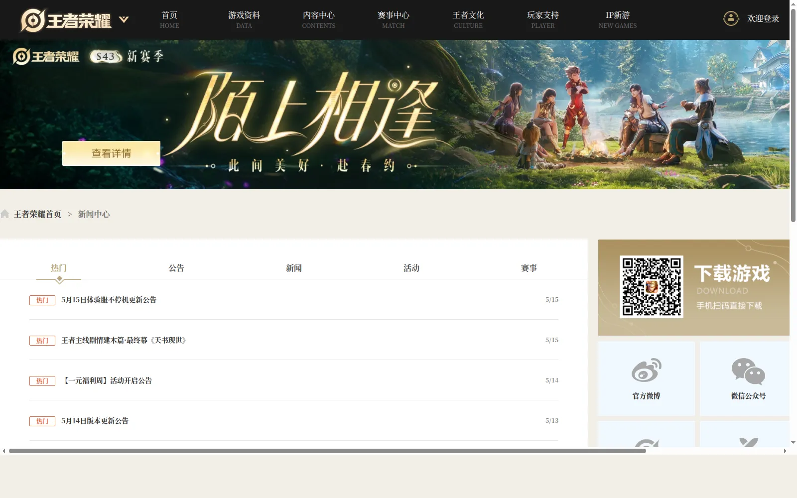This screenshot has height=498, width=797.
Task: Open the 王者文化 CULTURE menu
Action: tap(468, 20)
